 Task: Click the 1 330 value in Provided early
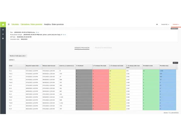[x=161, y=71]
